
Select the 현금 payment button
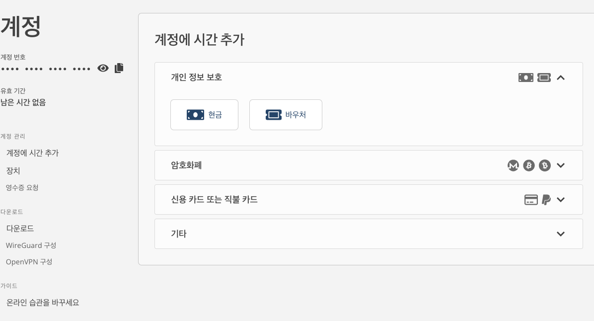click(x=204, y=115)
